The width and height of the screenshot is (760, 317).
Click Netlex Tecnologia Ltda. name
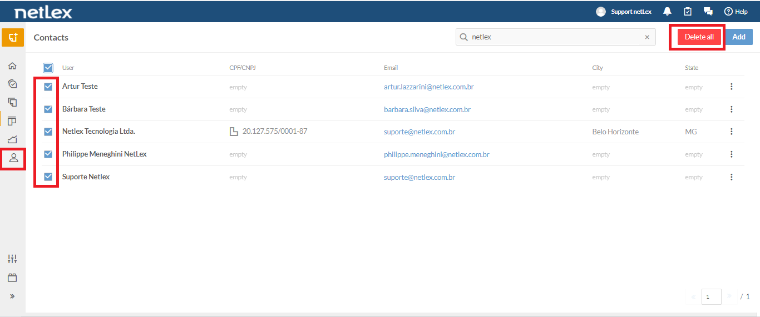tap(99, 132)
